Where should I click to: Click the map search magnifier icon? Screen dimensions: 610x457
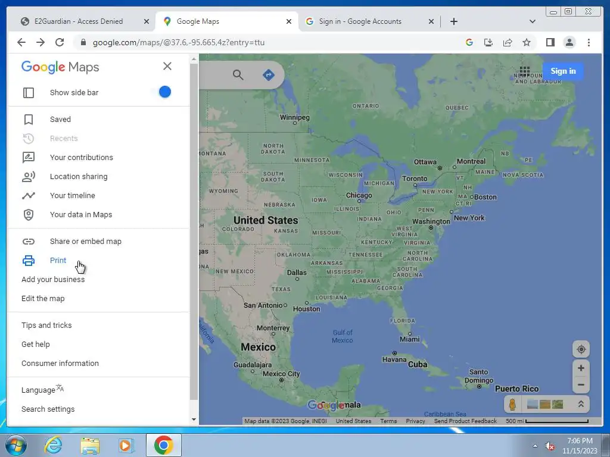pos(238,74)
